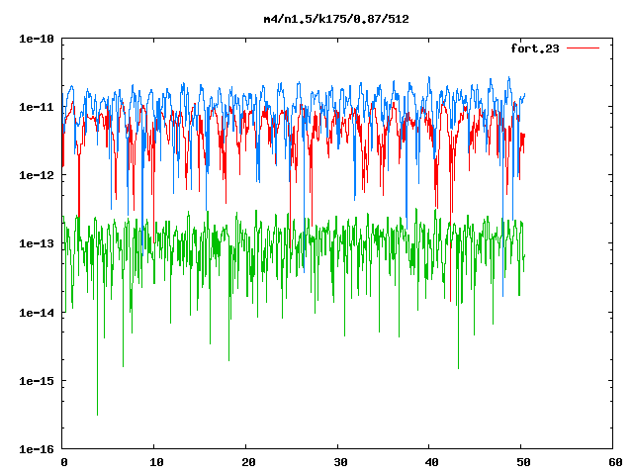Click the 1e-12 y-axis label
The width and height of the screenshot is (633, 475).
tap(37, 175)
